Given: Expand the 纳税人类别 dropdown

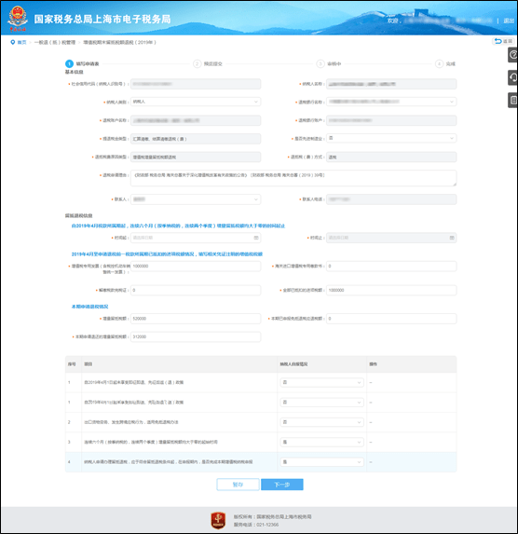Looking at the screenshot, I should [196, 102].
